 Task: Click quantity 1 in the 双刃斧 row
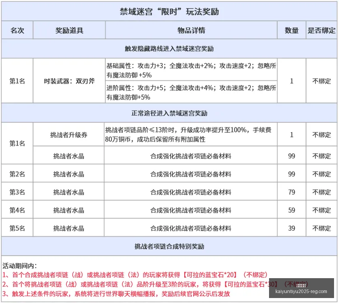coord(292,81)
